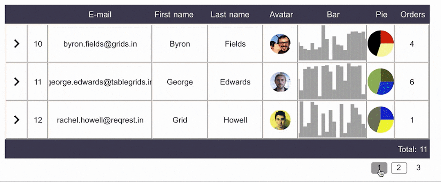The height and width of the screenshot is (182, 441).
Task: Click the byron.fields@grids.in email cell
Action: click(100, 44)
